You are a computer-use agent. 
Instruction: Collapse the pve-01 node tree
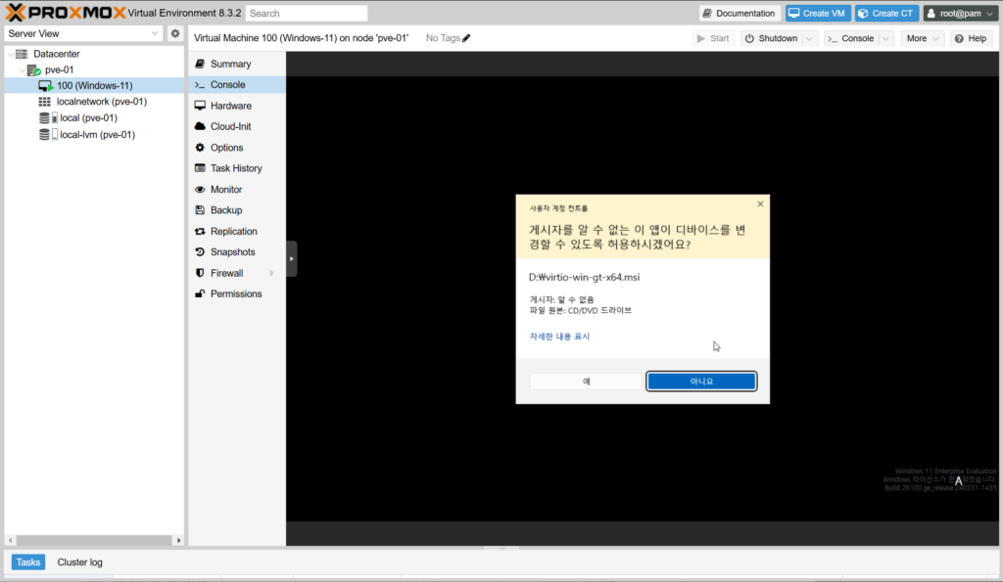pos(23,70)
